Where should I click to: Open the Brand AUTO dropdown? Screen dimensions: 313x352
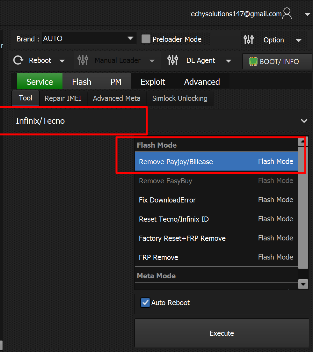89,38
